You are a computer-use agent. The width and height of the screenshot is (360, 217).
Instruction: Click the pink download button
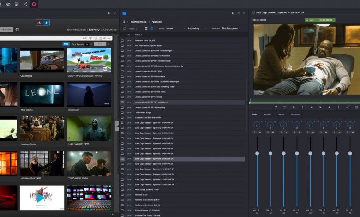click(39, 23)
